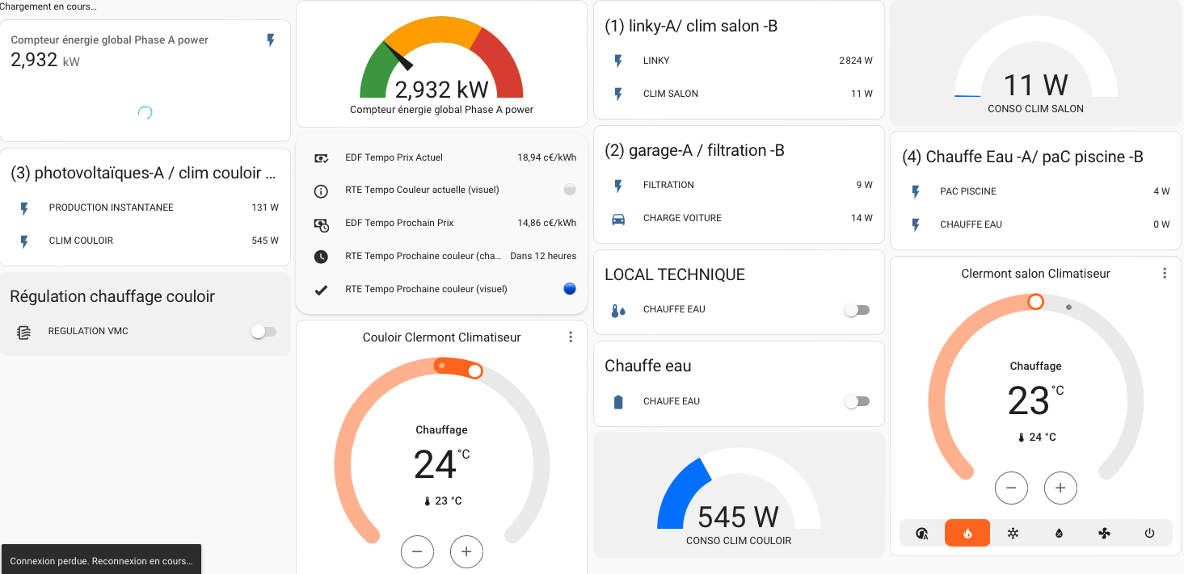
Task: Click the '(4) Chauffe Eau -A/ paC piscine -B' heading
Action: 1022,157
